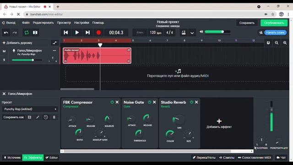
Task: Toggle the automation view icon
Action: (55, 43)
